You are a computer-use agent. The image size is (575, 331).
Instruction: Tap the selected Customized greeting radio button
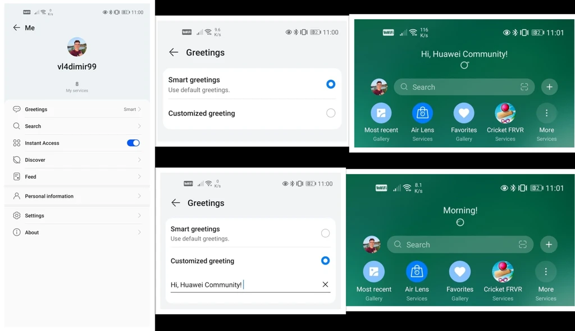pos(325,261)
